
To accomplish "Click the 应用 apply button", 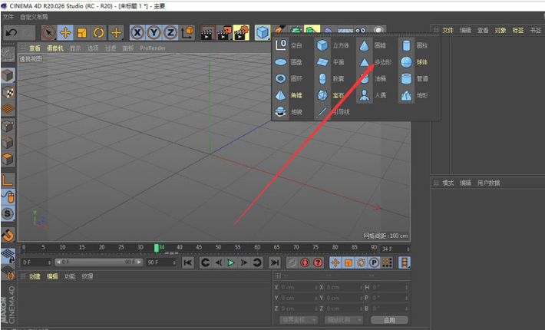I will pos(389,319).
